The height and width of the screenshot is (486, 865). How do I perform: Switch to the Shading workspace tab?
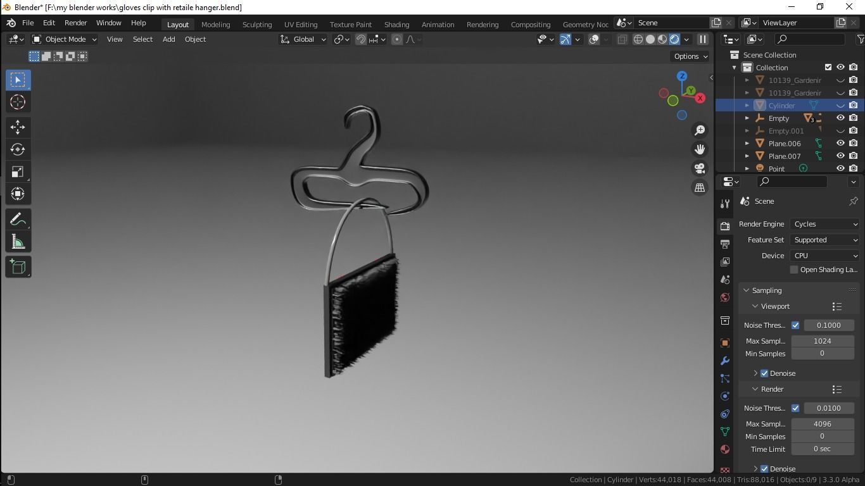tap(396, 24)
